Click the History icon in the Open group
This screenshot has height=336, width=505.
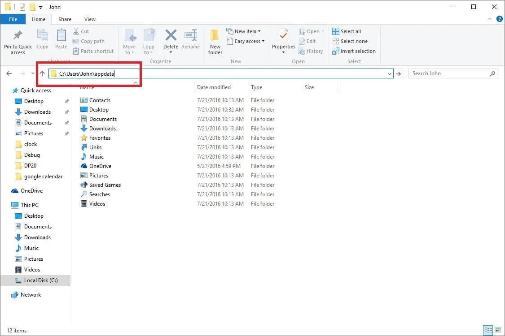coord(312,51)
